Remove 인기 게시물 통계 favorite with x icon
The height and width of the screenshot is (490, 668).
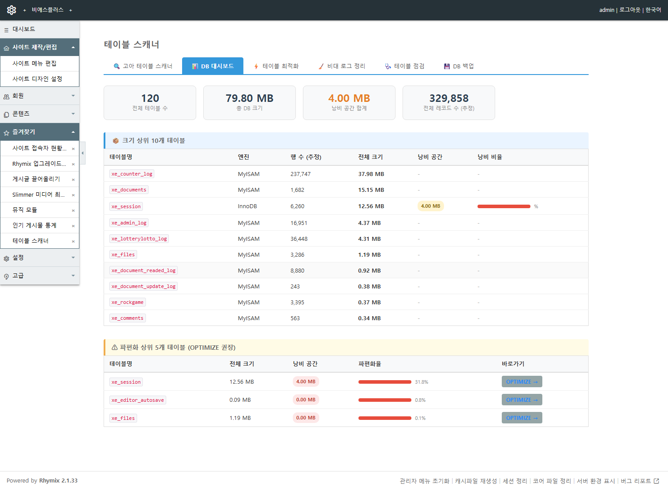[73, 226]
